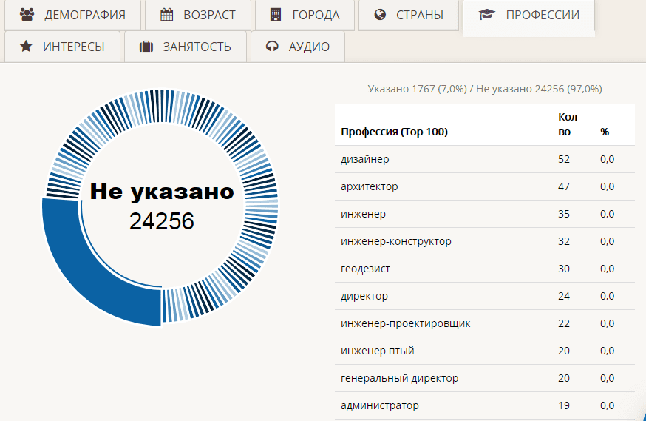This screenshot has height=421, width=646.
Task: Switch to the Возраст tab
Action: pyautogui.click(x=198, y=15)
